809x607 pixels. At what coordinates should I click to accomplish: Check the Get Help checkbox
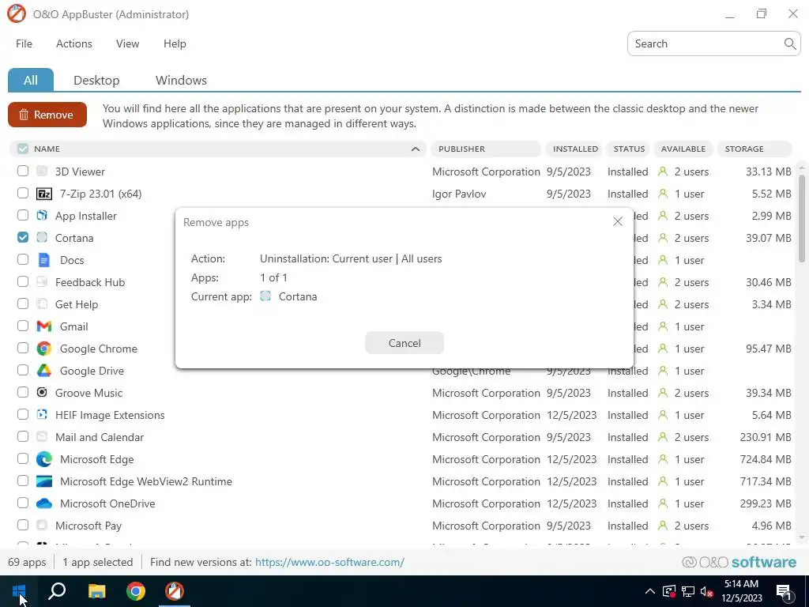click(23, 304)
